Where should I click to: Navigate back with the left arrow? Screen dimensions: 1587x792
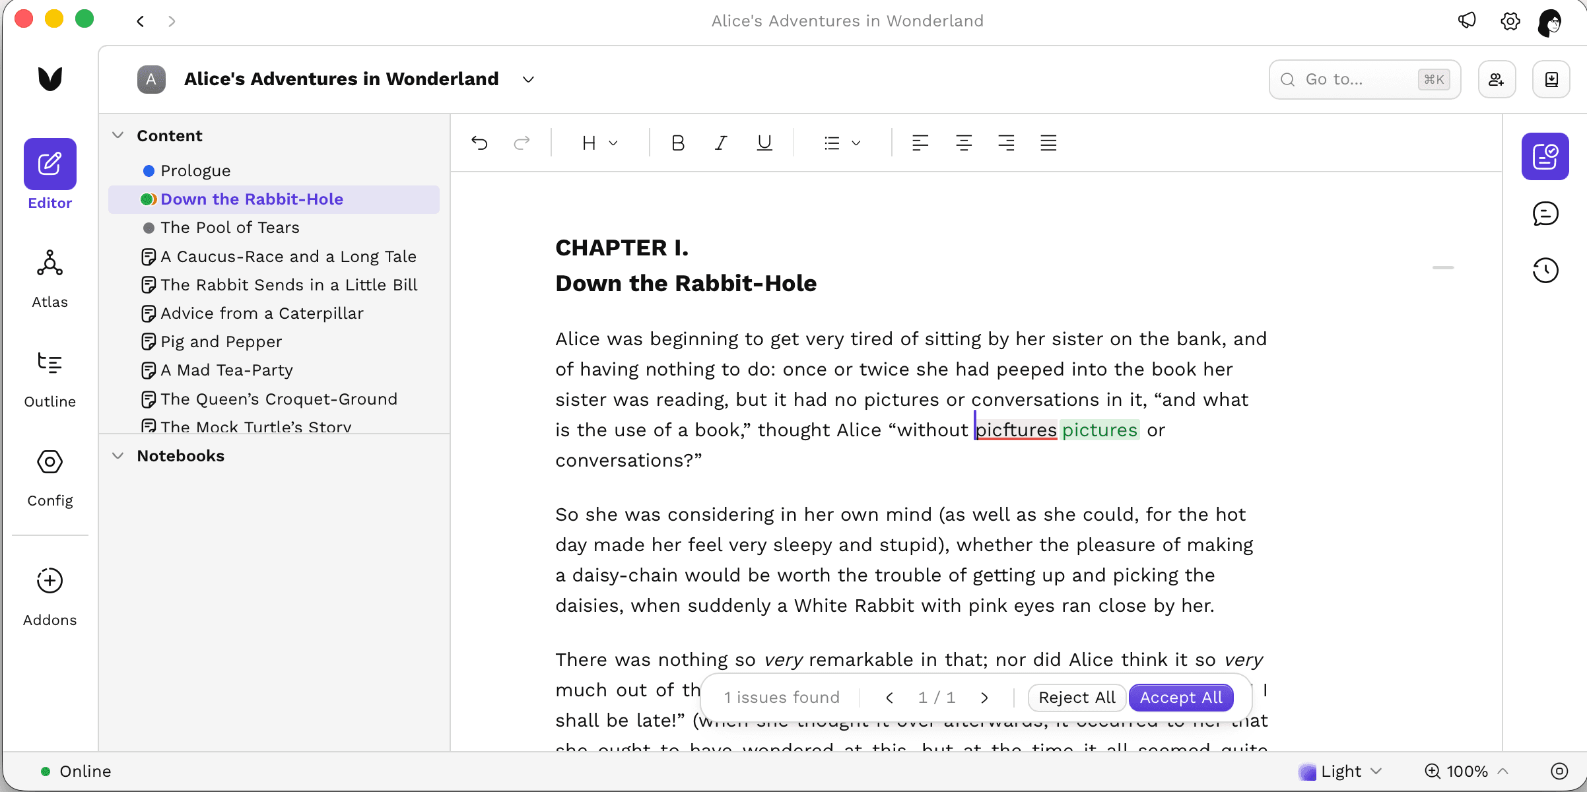(141, 21)
